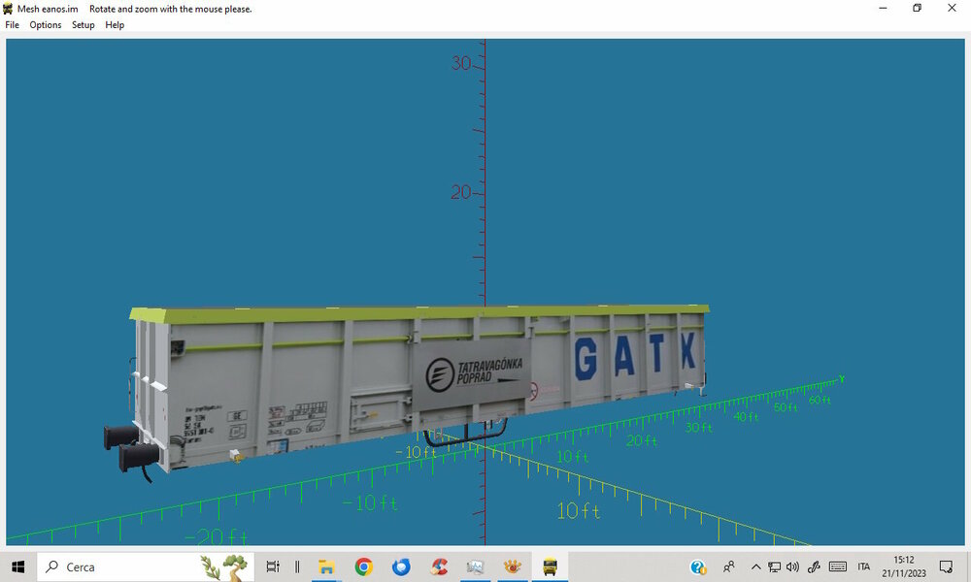This screenshot has height=582, width=971.
Task: Open the blue Thunderbird taskbar icon
Action: 401,566
